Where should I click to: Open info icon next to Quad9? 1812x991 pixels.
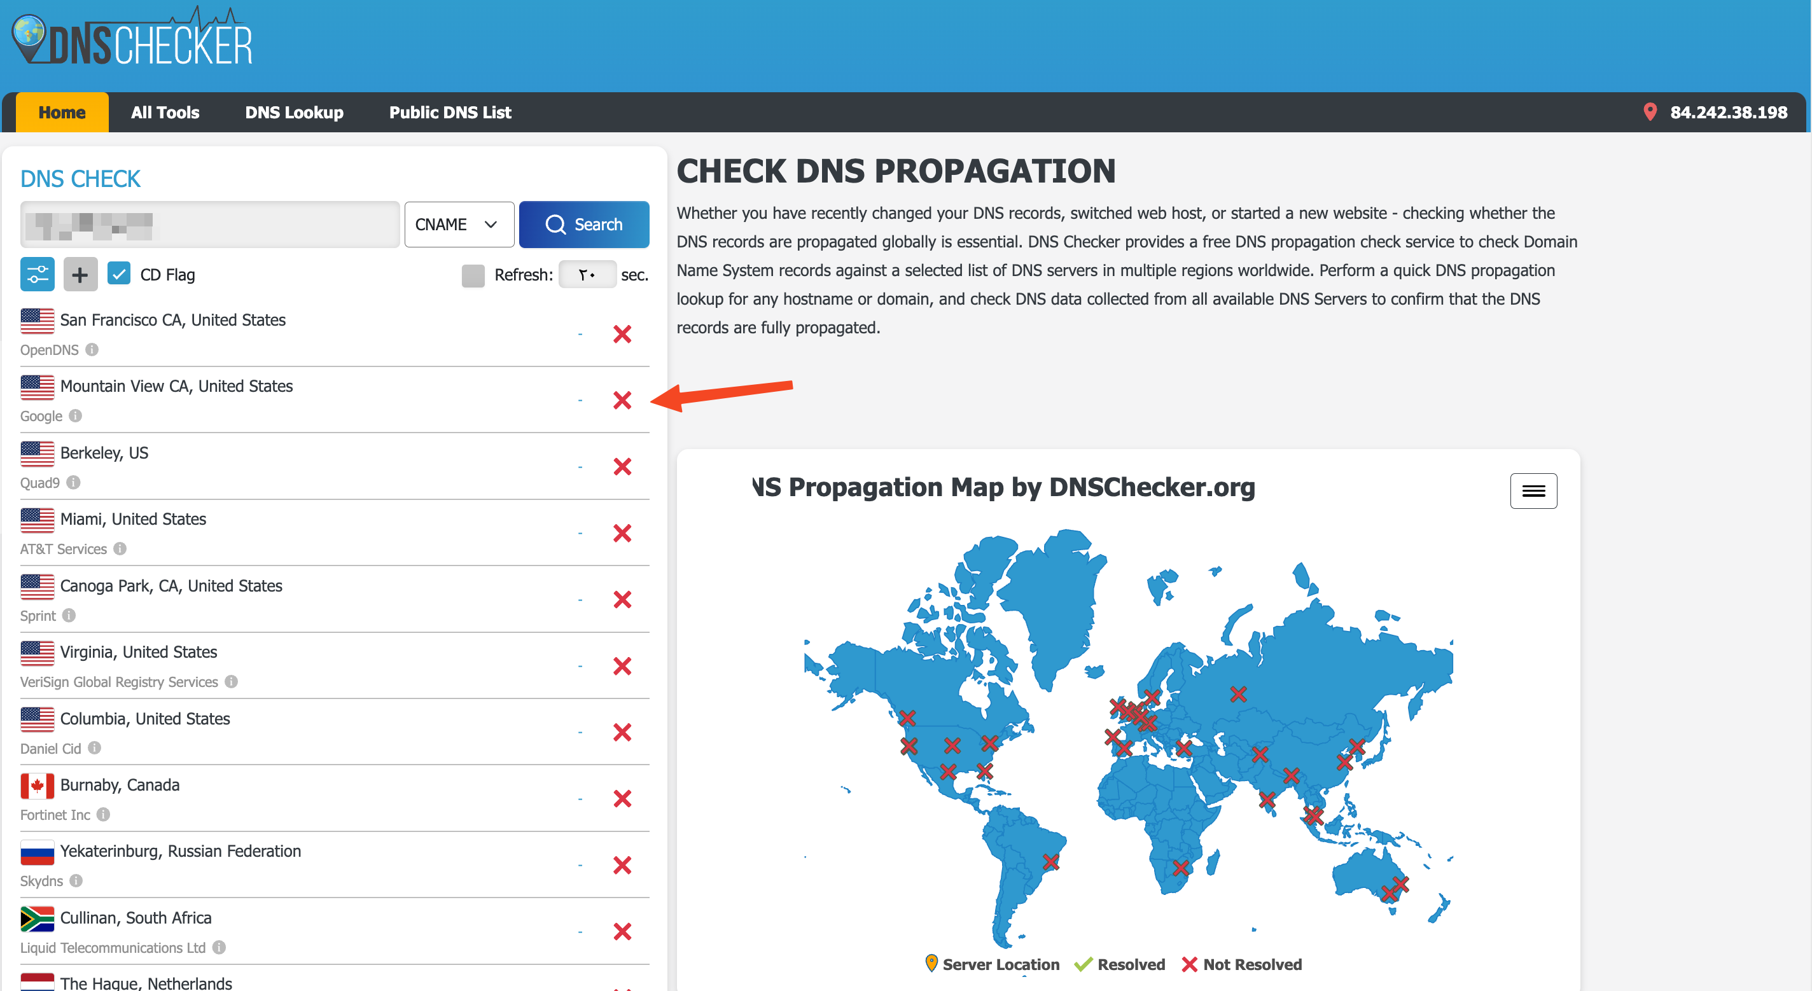(73, 483)
